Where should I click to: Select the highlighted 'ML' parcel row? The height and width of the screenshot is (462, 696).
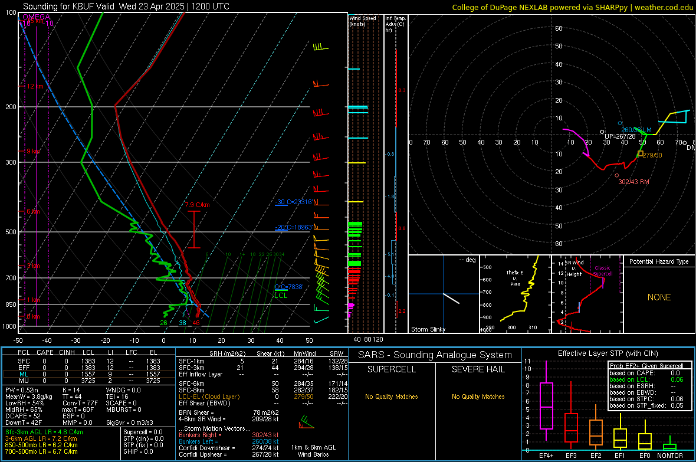click(x=89, y=374)
